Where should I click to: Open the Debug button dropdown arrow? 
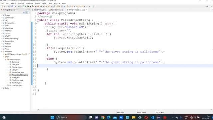(x=21, y=6)
